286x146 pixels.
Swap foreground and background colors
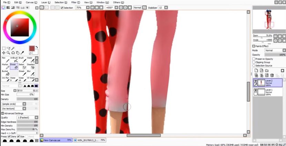pos(37,47)
